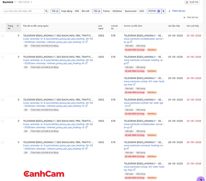This screenshot has width=206, height=181.
Task: Select the Sponsored link type tab
Action: click(131, 11)
